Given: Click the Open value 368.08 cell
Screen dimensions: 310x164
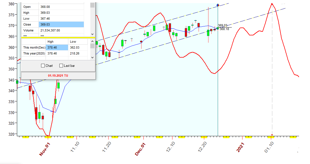Looking at the screenshot, I should point(61,7).
